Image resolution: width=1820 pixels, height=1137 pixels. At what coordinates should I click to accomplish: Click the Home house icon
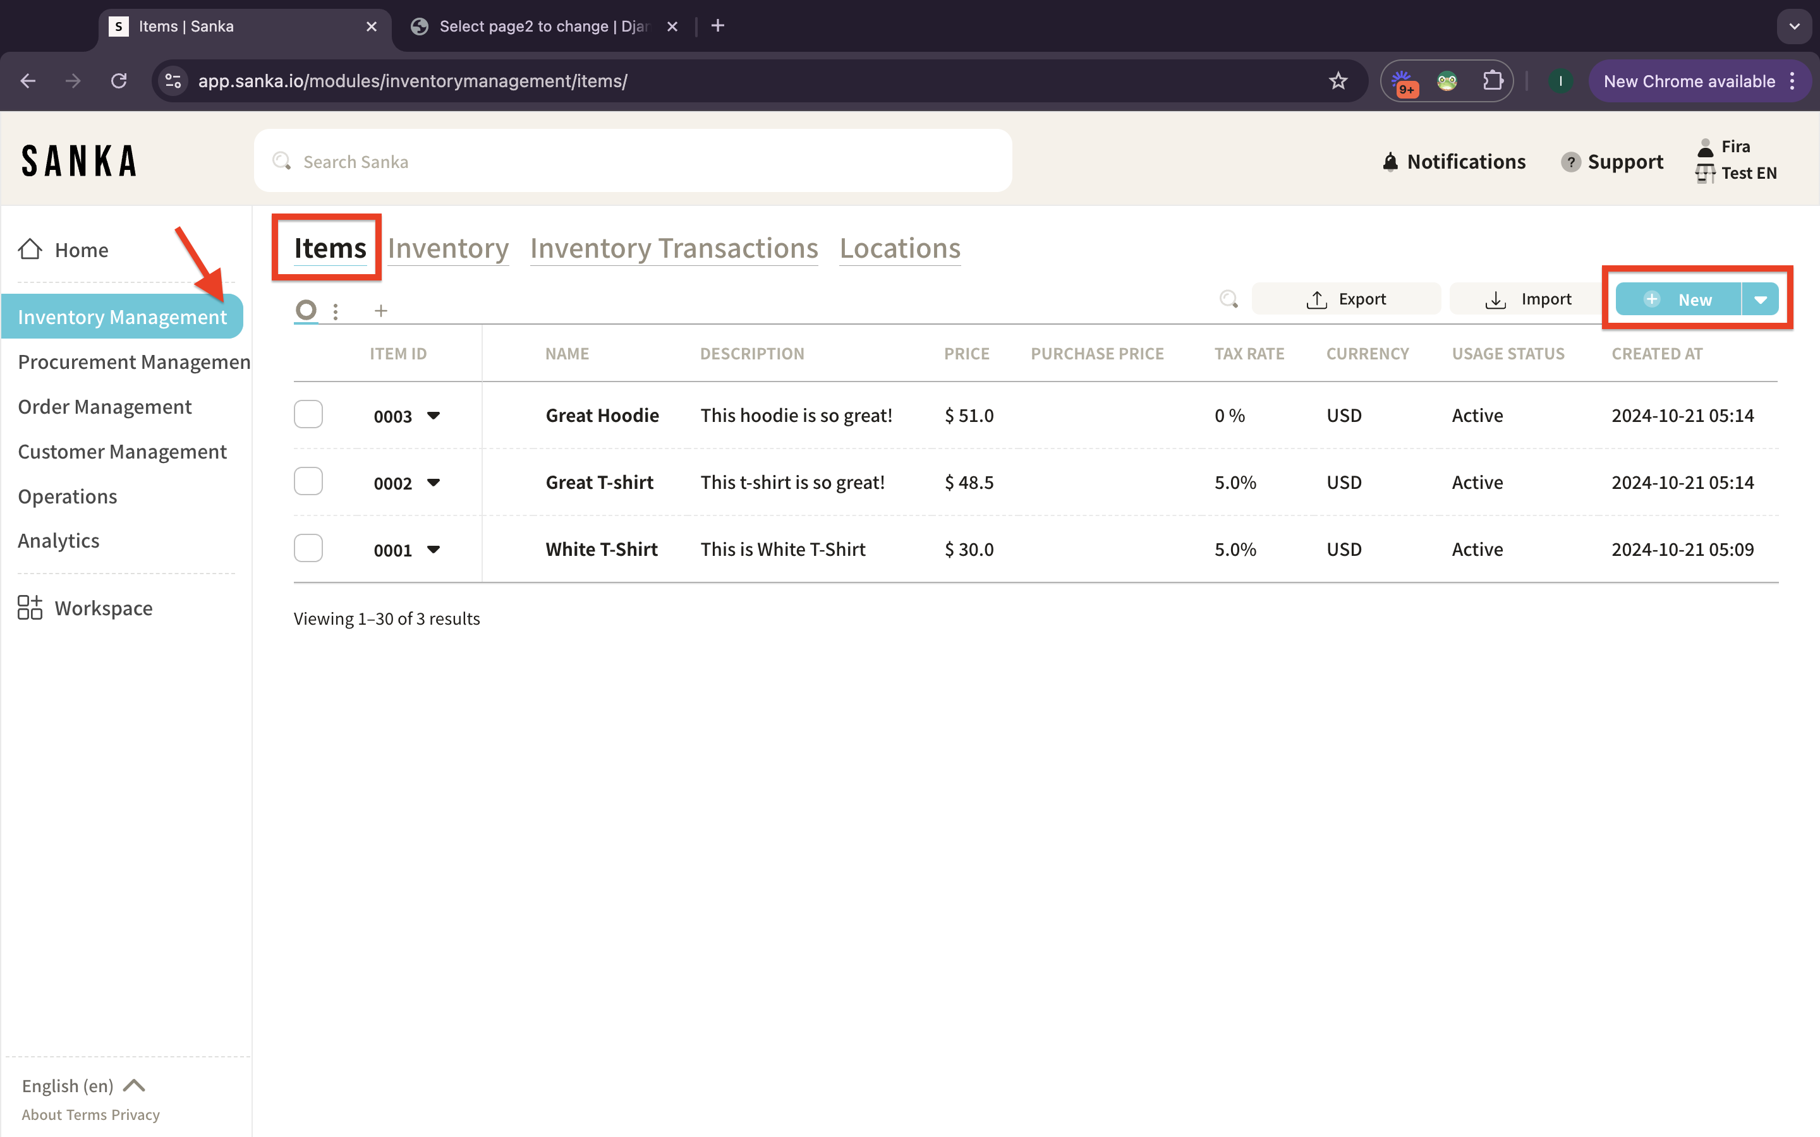(x=30, y=249)
